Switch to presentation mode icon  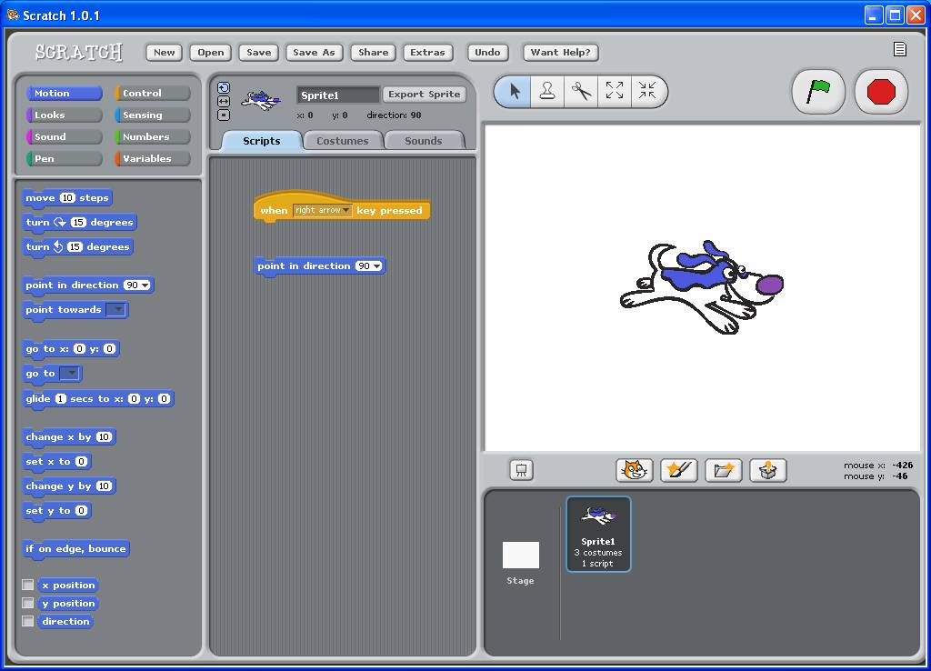coord(521,470)
